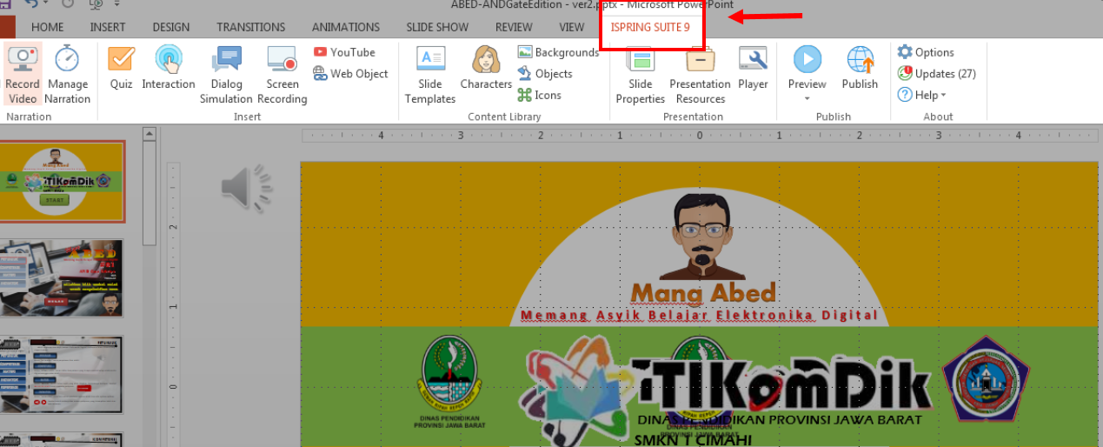The width and height of the screenshot is (1103, 447).
Task: Select first slide thumbnail with START button
Action: point(62,181)
